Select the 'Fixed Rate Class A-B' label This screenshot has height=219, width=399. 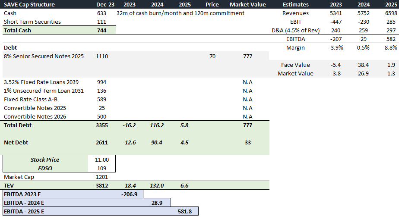(31, 100)
